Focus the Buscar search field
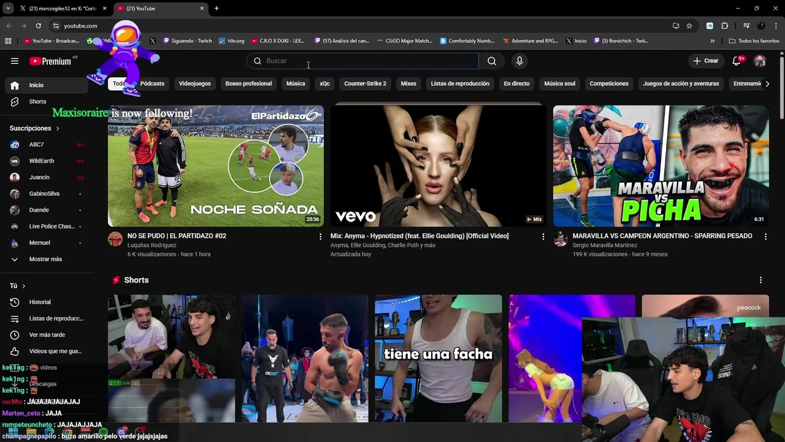This screenshot has width=785, height=442. pos(362,61)
